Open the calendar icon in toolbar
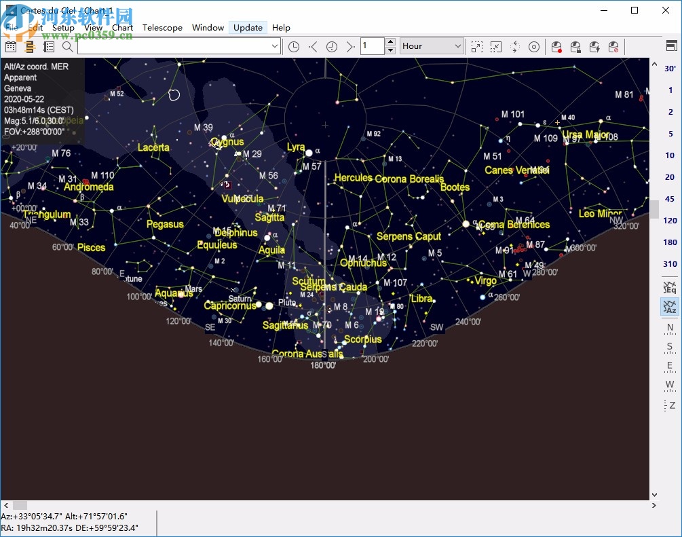 [x=11, y=46]
